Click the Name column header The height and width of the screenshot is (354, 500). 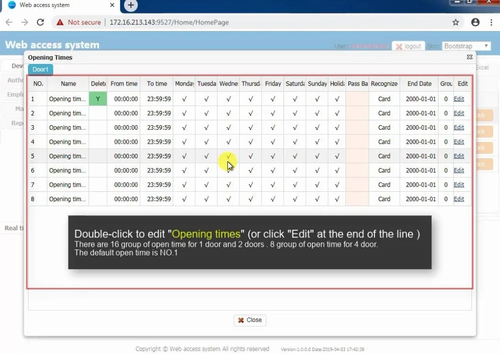point(68,84)
